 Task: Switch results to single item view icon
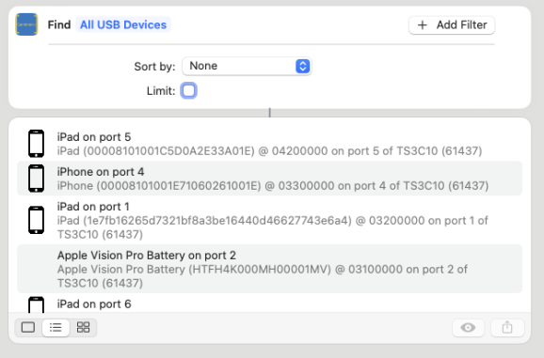(x=28, y=327)
